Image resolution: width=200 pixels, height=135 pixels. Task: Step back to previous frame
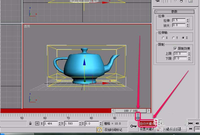coord(197,123)
